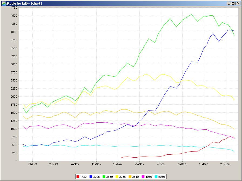This screenshot has width=242, height=181.
Task: Select the 5060 legend label
Action: tap(162, 177)
